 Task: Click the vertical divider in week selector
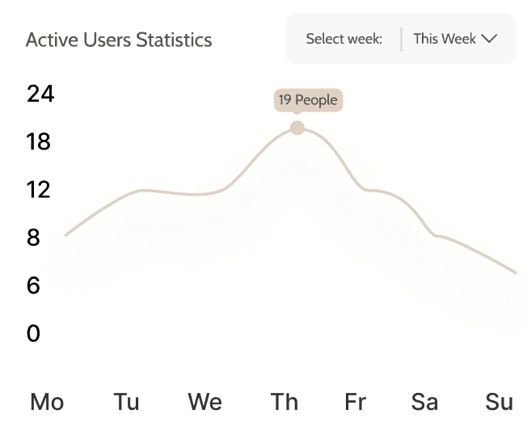[402, 39]
